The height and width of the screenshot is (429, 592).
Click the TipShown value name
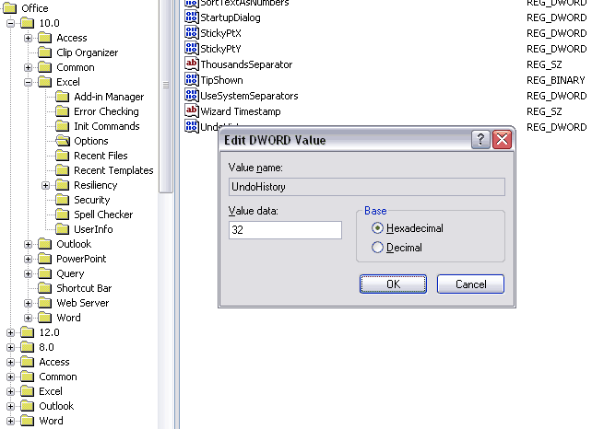tap(221, 80)
